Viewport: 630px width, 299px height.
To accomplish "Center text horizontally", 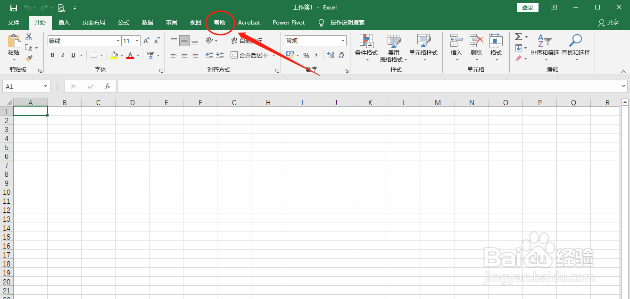I will [184, 55].
